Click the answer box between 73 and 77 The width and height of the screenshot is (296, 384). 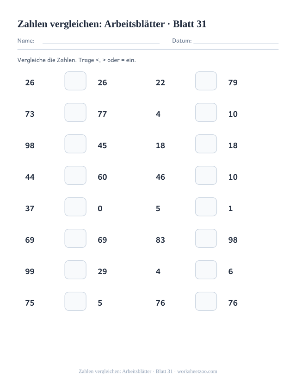(x=75, y=113)
